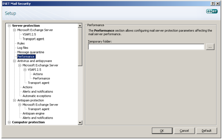This screenshot has width=223, height=139.
Task: Collapse Microsoft Exchange Server under Antispam protection
Action: 20,105
